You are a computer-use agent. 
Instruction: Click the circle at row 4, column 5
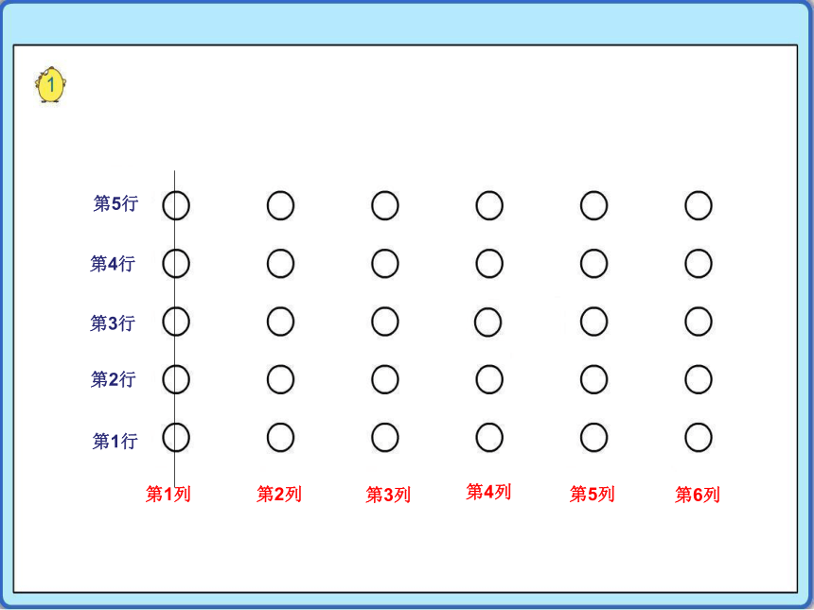tap(593, 264)
